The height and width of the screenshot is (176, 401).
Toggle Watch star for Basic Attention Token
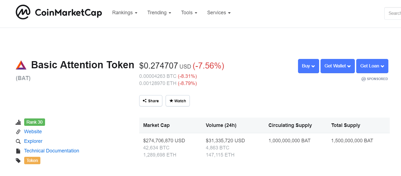coord(178,101)
